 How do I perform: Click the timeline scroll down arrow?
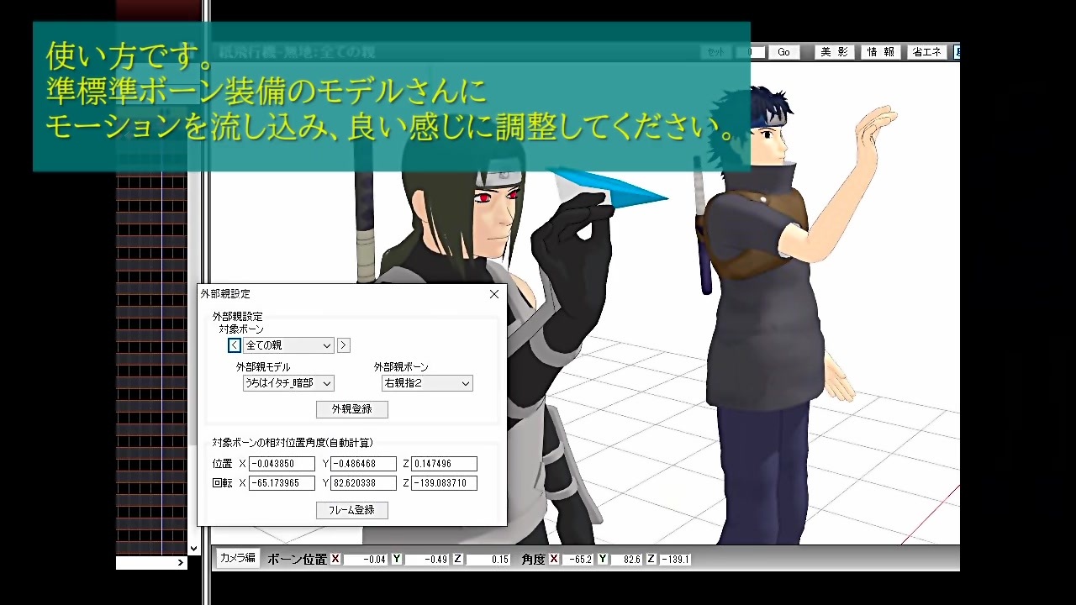click(193, 549)
